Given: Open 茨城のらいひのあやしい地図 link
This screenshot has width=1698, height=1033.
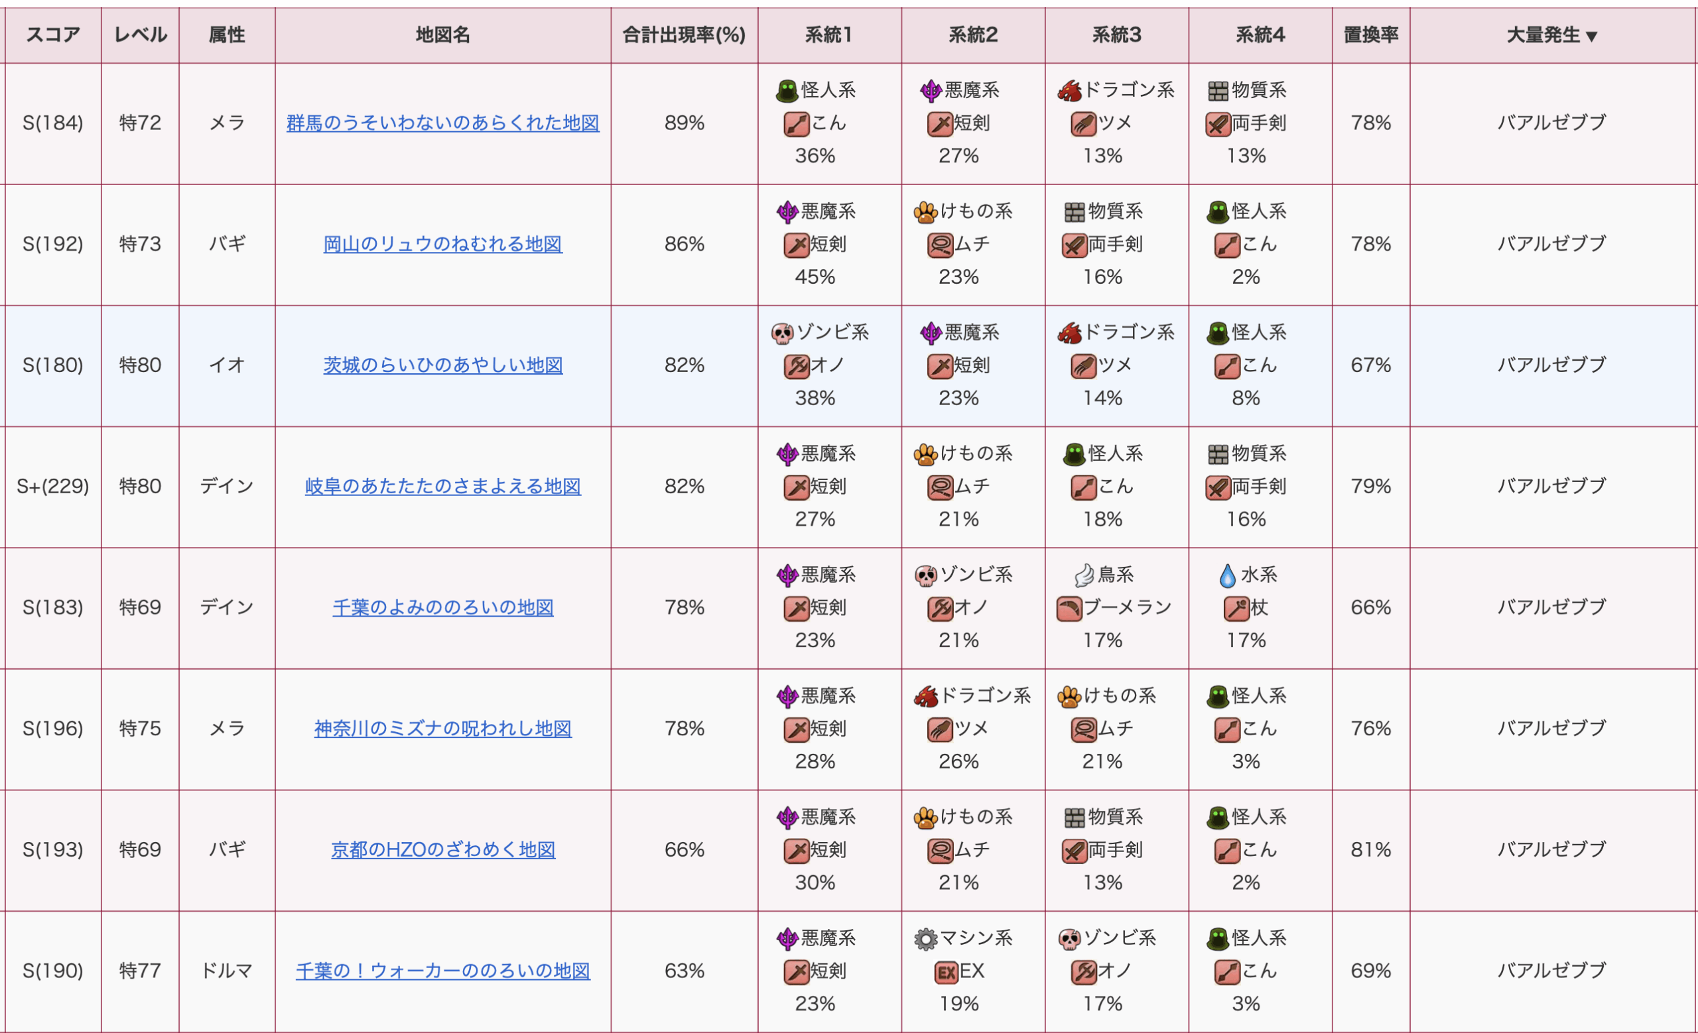Looking at the screenshot, I should 442,366.
